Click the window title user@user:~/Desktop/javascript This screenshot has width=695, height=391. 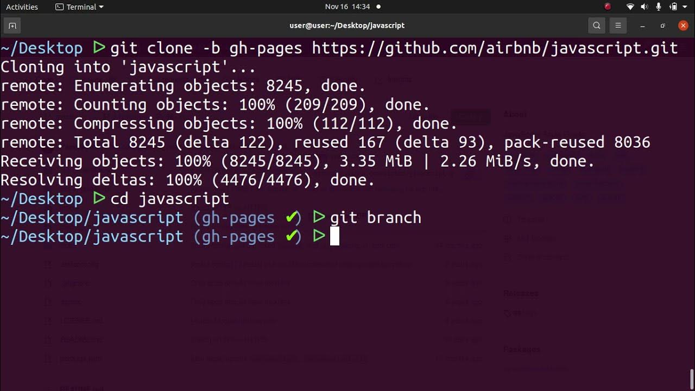pos(347,26)
